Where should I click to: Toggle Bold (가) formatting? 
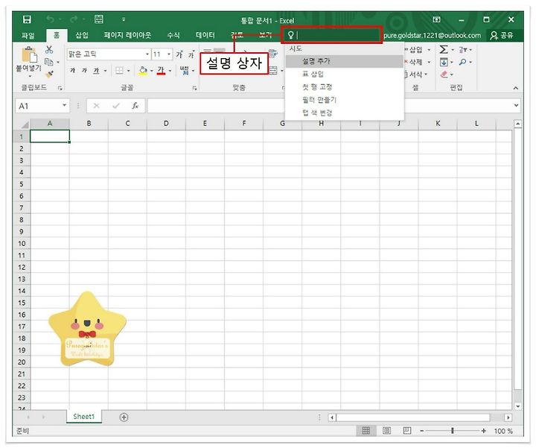[x=72, y=71]
